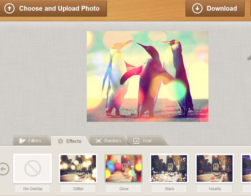251x196 pixels.
Task: Open the Borders tab
Action: [108, 141]
